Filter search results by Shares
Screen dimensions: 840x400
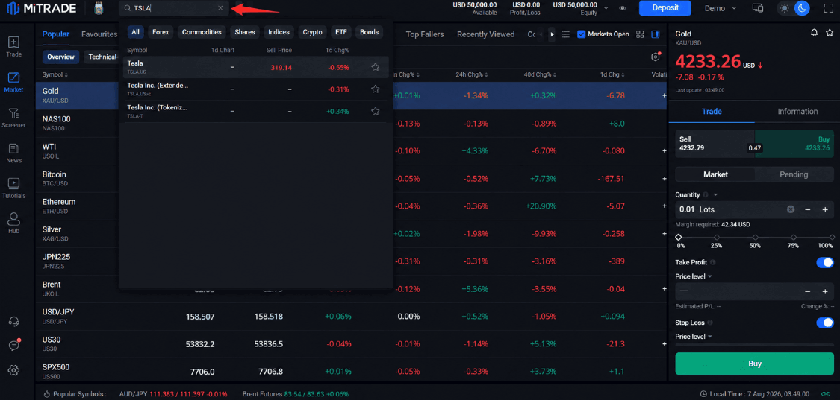pyautogui.click(x=245, y=32)
